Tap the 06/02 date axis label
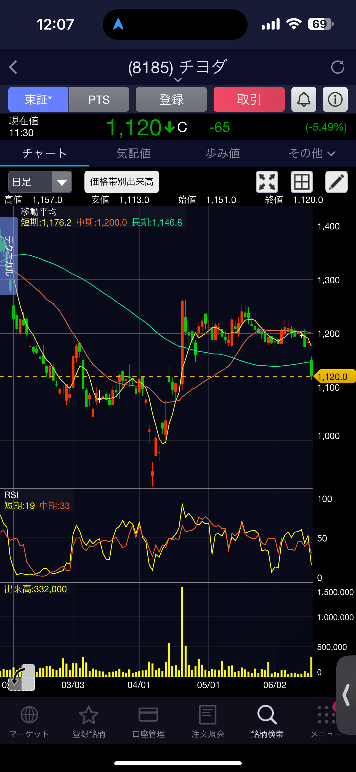 pos(275,685)
